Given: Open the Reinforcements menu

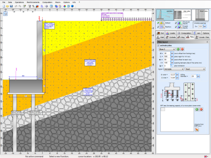Looking at the screenshot, I should [x=33, y=2].
